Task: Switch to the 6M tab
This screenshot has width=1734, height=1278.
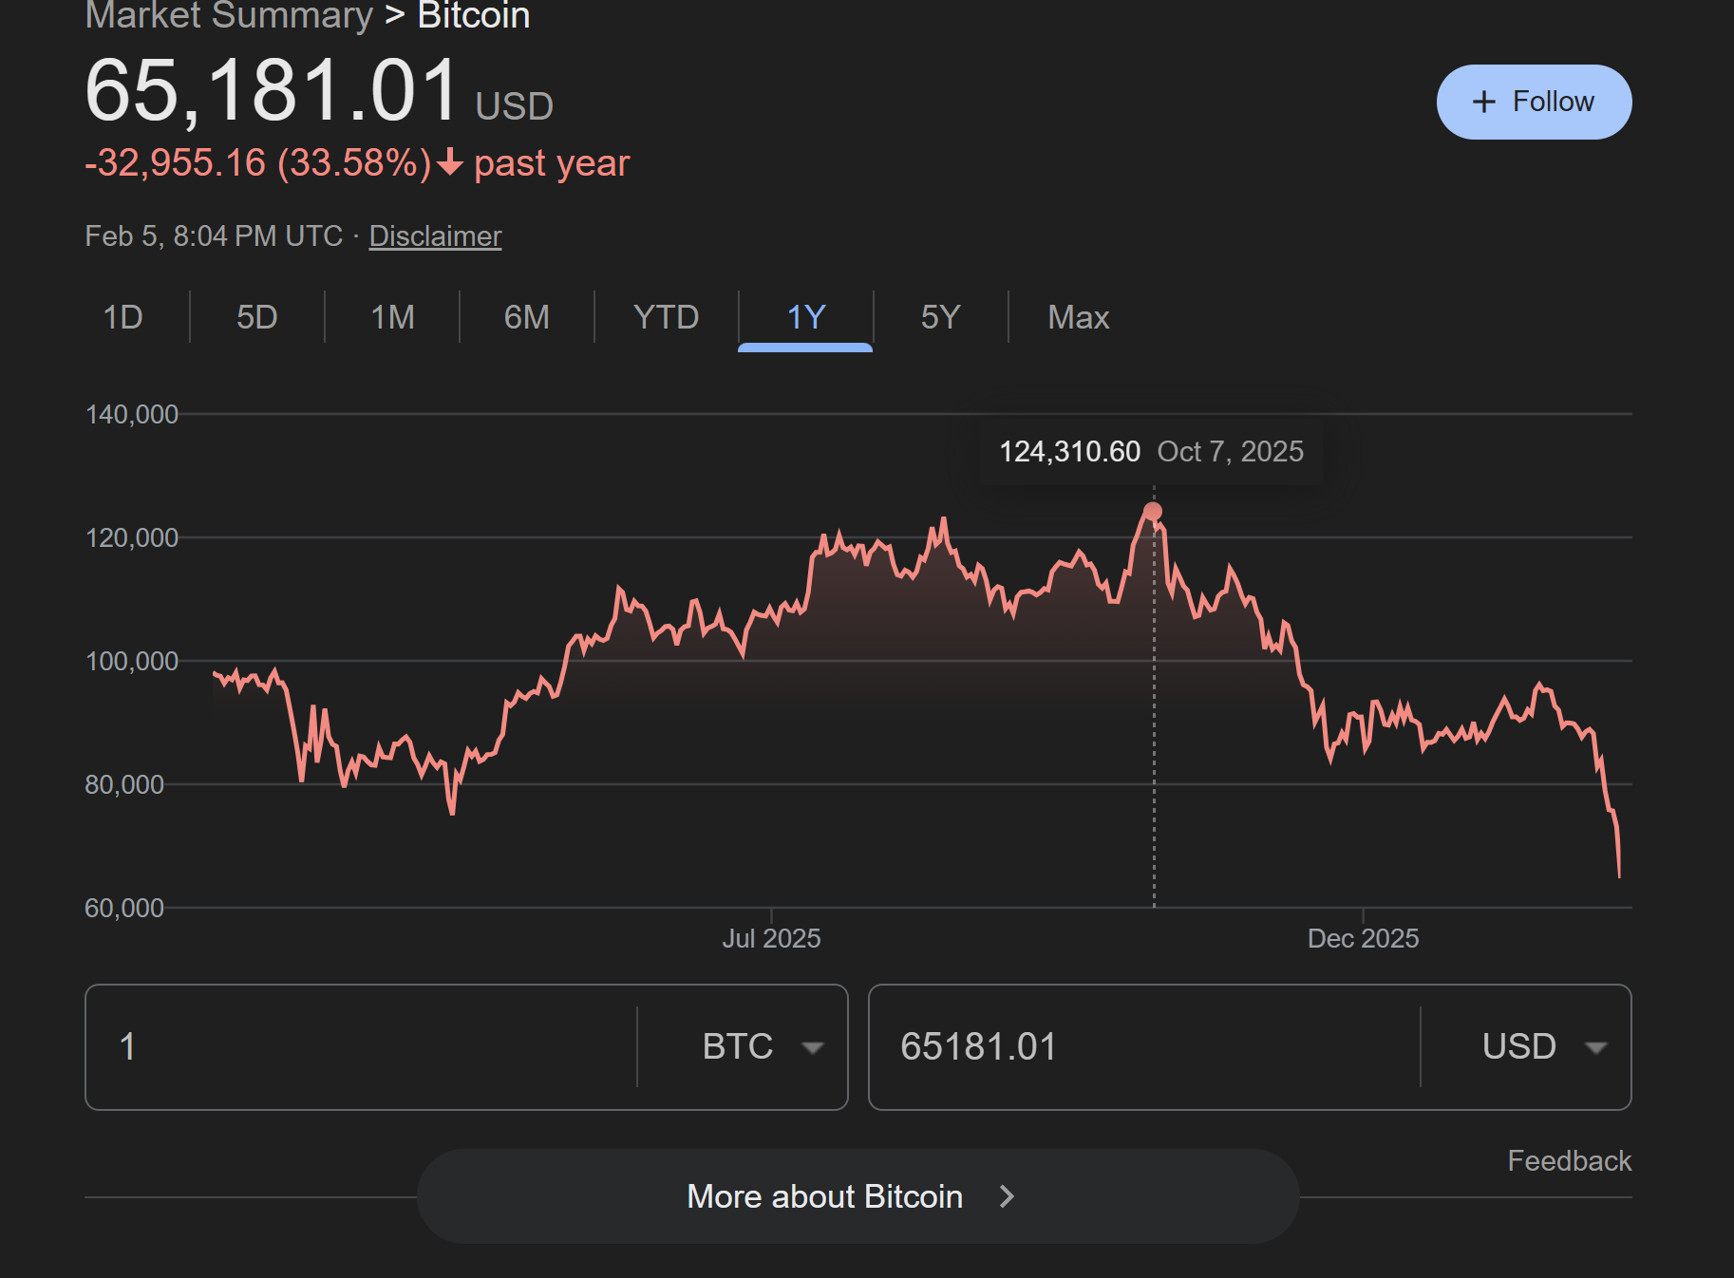Action: tap(526, 317)
